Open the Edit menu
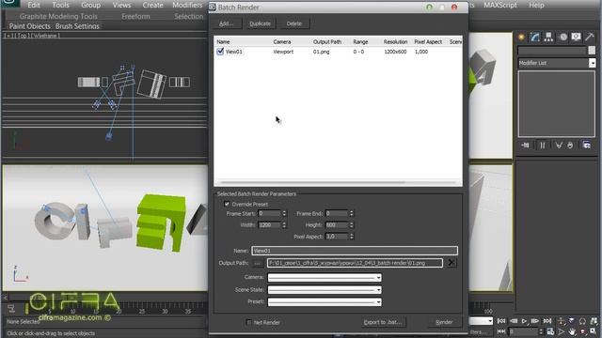This screenshot has height=338, width=602. [x=34, y=5]
